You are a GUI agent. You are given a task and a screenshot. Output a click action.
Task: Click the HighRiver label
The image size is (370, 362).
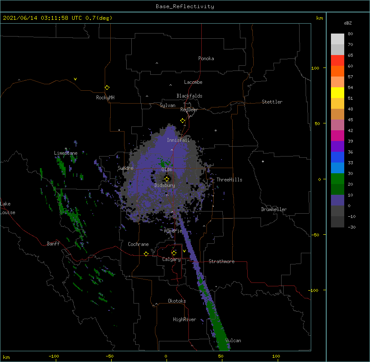click(x=185, y=319)
